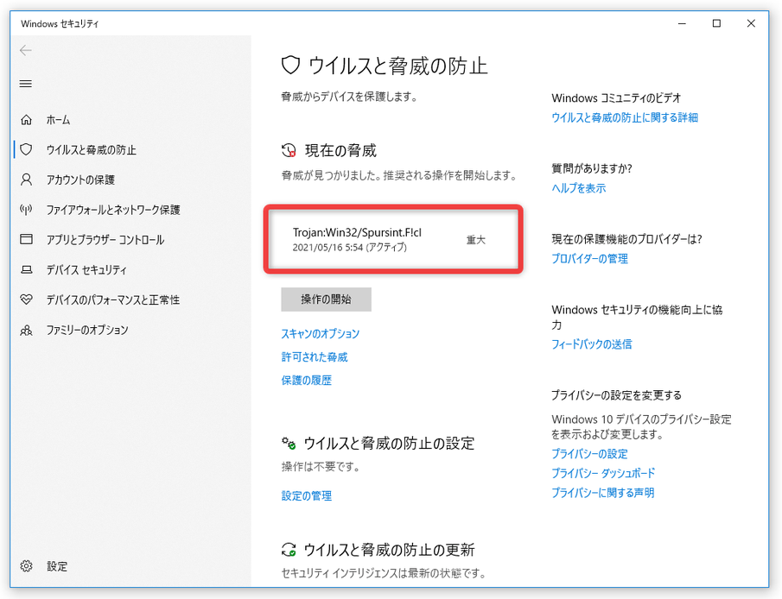Open ウイルスと脅威の防止に関する詳細 link
782x599 pixels.
[x=625, y=117]
